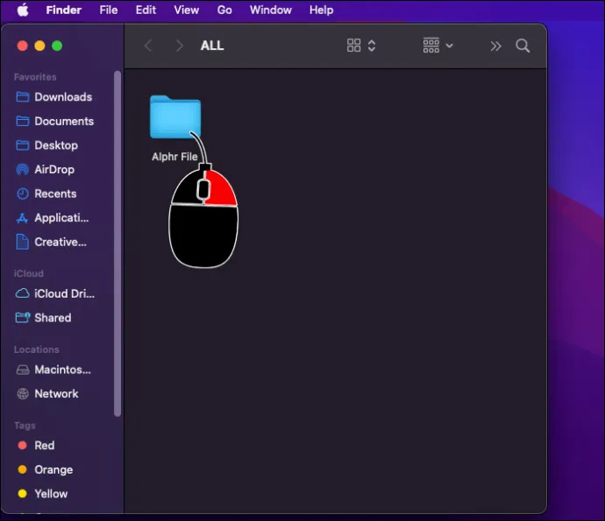This screenshot has height=521, width=605.
Task: Click the Macintosh hard drive icon
Action: [23, 370]
